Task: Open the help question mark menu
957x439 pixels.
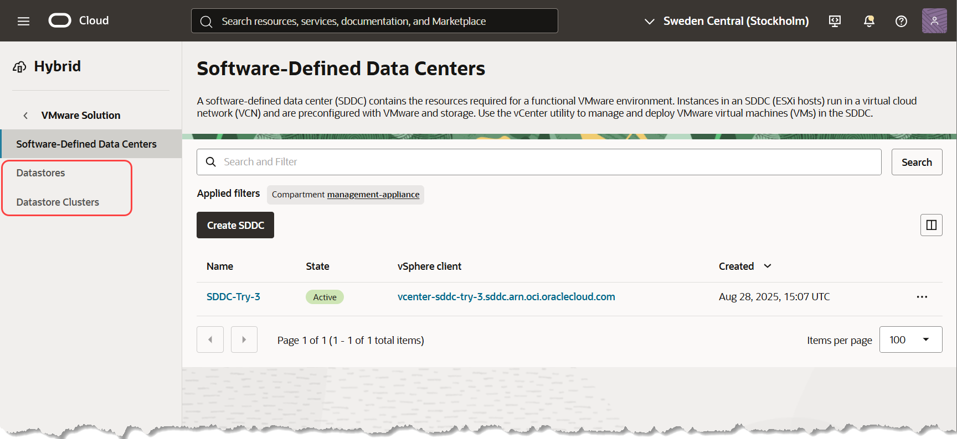Action: pyautogui.click(x=901, y=21)
